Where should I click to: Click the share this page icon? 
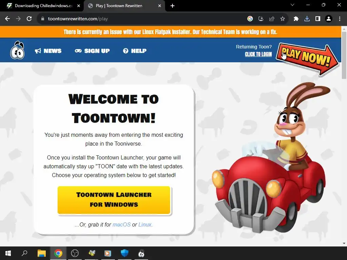[272, 19]
